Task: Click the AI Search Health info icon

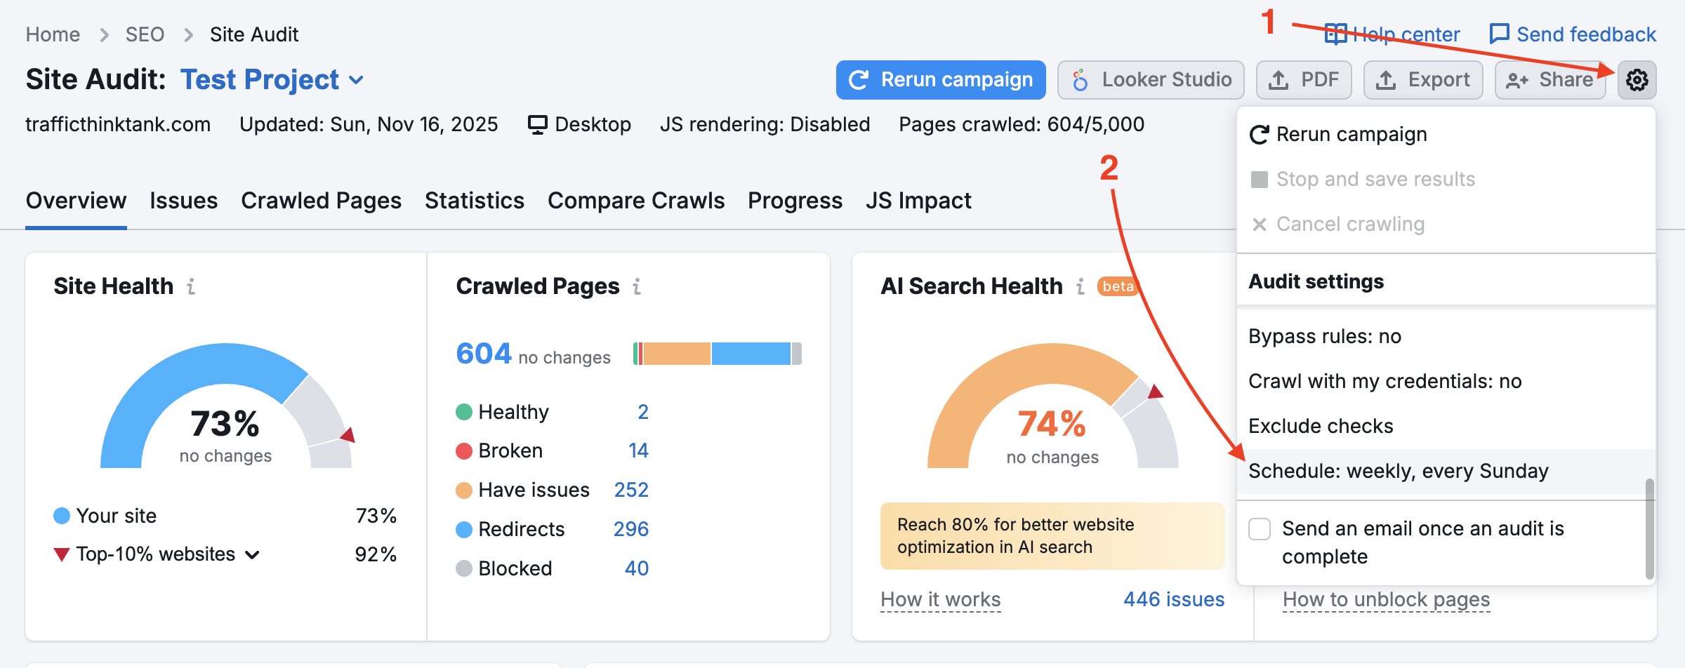Action: pyautogui.click(x=1080, y=286)
